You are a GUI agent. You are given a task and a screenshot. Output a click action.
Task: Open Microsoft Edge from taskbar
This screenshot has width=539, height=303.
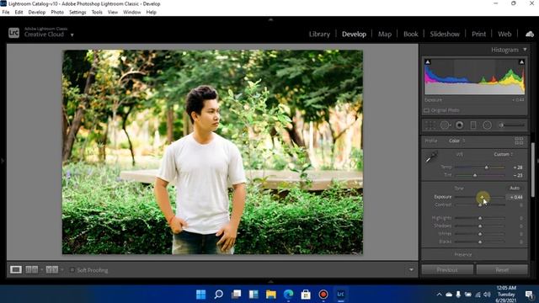[288, 295]
